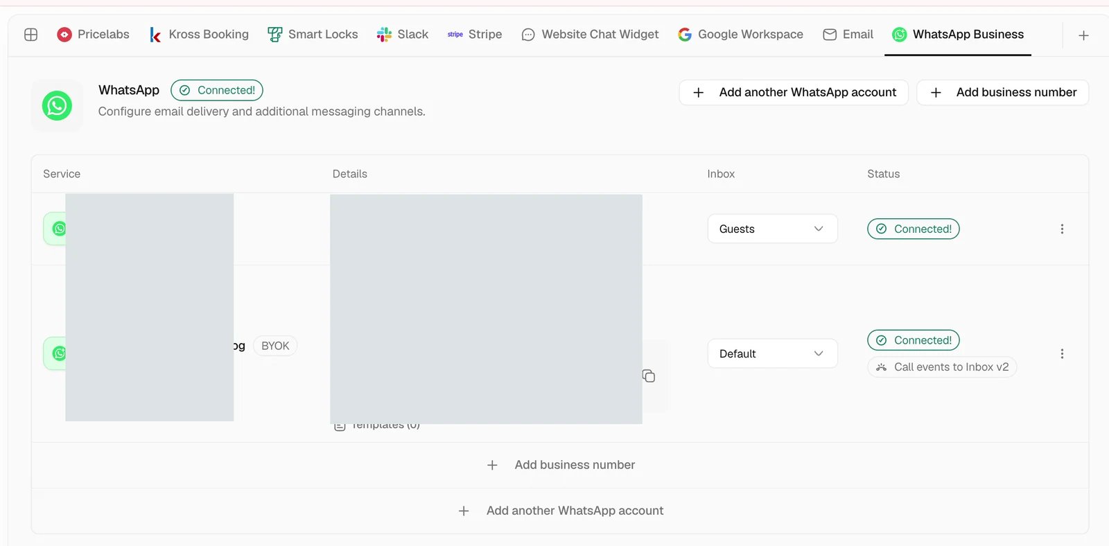Copy details using the copy icon
This screenshot has height=546, width=1109.
pyautogui.click(x=649, y=376)
